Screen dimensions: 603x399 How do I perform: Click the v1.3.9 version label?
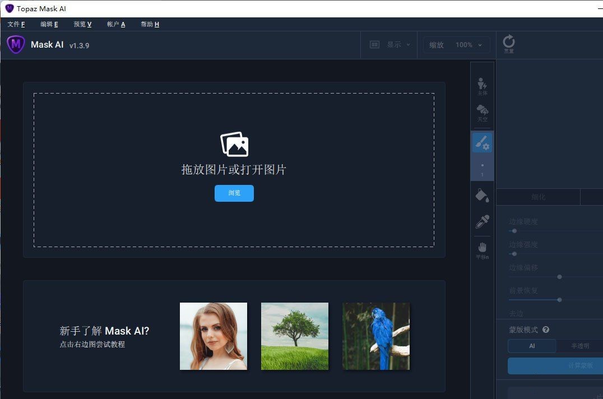click(79, 45)
